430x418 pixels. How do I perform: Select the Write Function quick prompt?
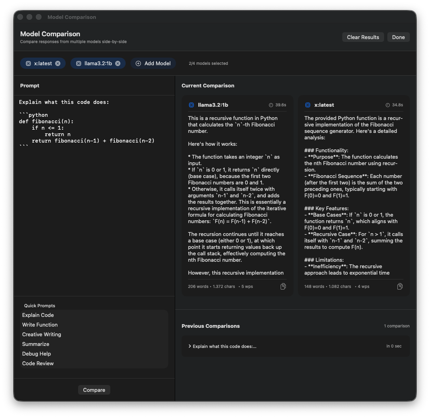(x=40, y=325)
